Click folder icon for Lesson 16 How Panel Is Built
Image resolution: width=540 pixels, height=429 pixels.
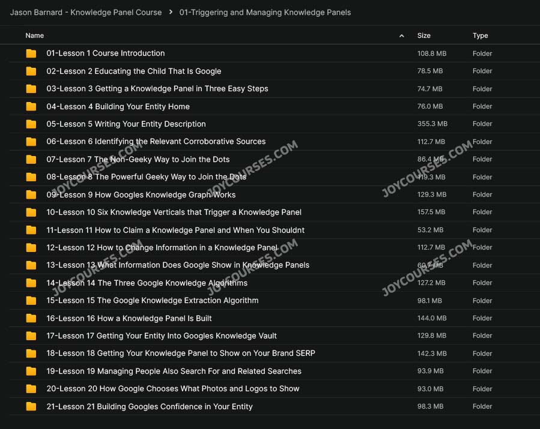(x=31, y=318)
